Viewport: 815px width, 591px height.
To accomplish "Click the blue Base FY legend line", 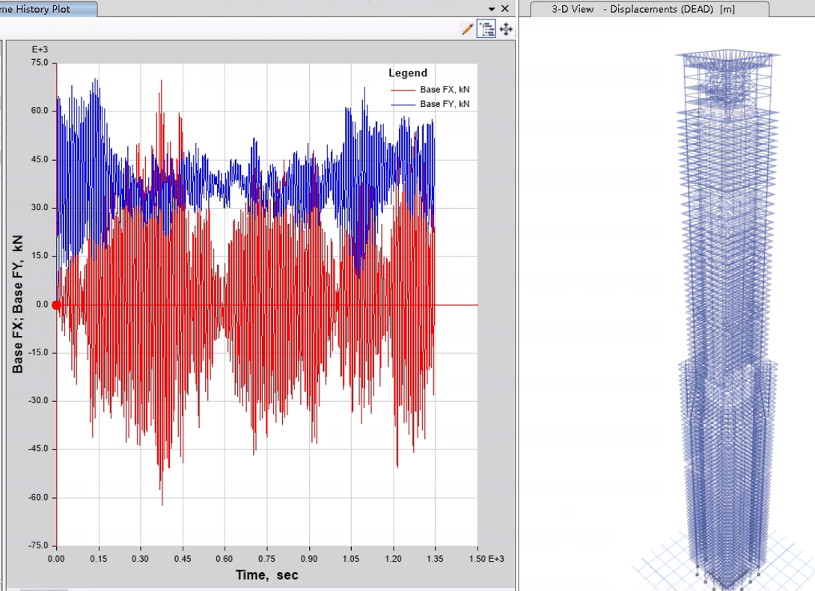I will [x=403, y=105].
